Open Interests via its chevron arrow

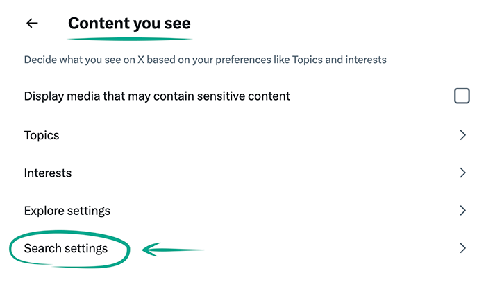tap(462, 173)
